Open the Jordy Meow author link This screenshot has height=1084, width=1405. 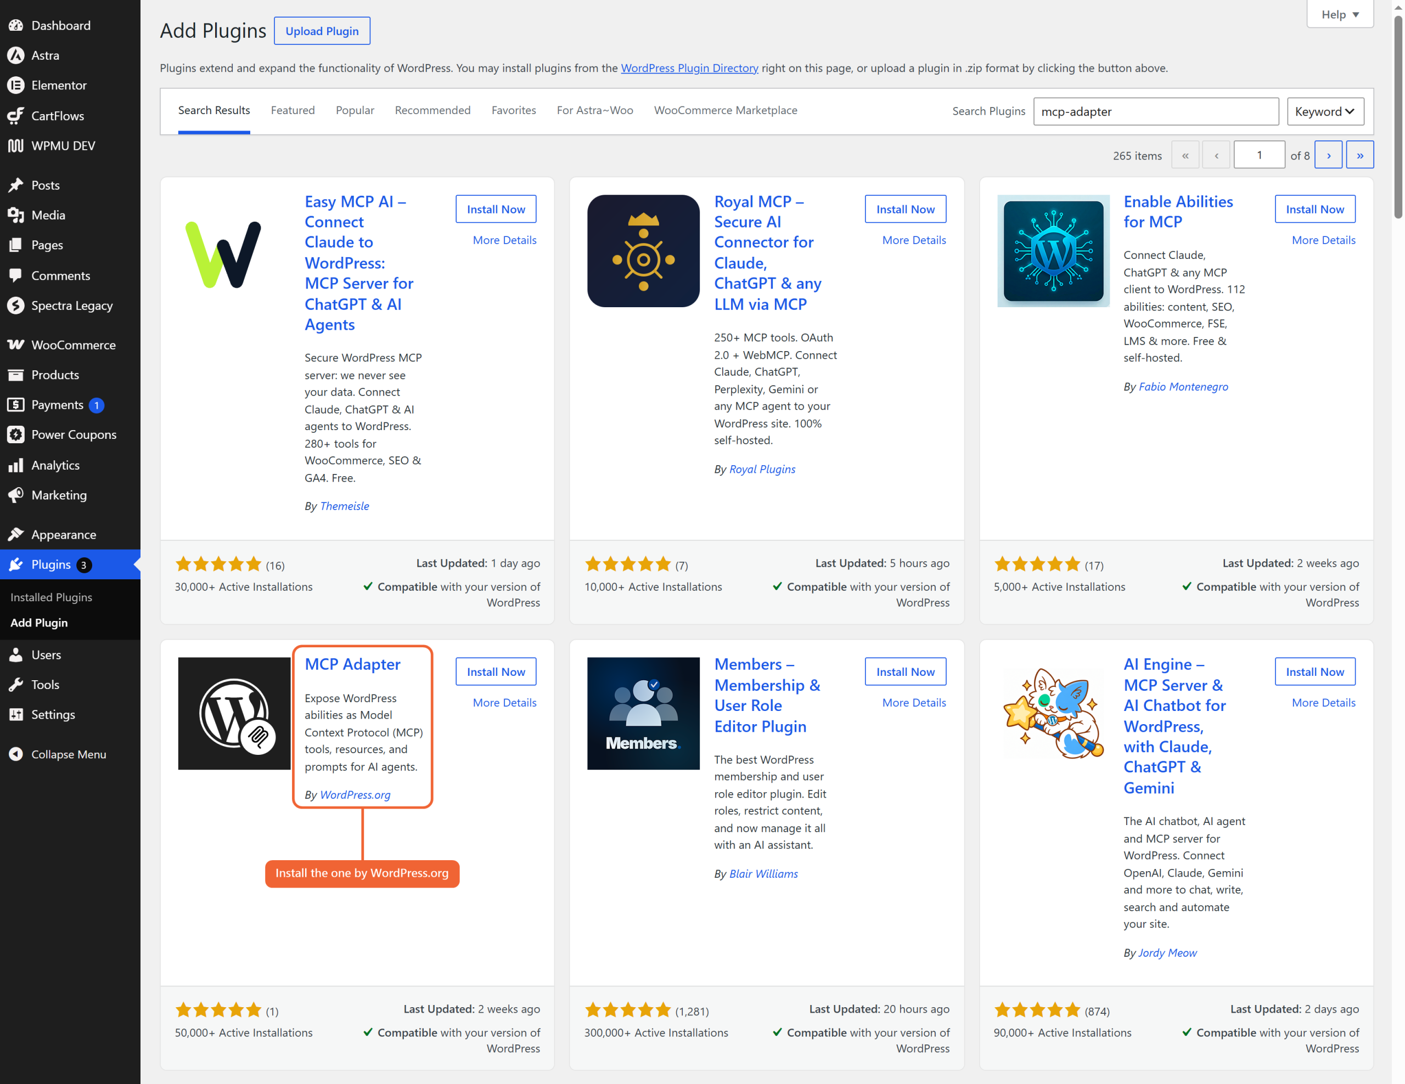point(1167,952)
